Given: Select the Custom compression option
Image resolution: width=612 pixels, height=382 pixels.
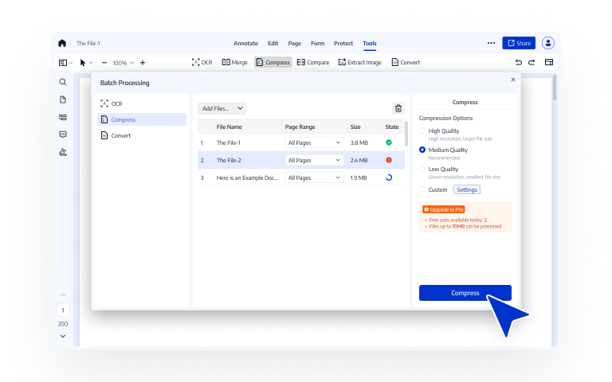Looking at the screenshot, I should pyautogui.click(x=422, y=190).
